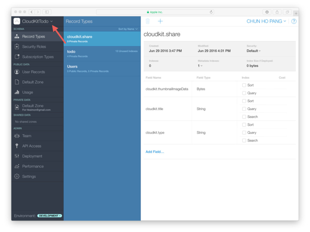Click the Security Roles badge icon
The height and width of the screenshot is (232, 310).
pos(17,47)
